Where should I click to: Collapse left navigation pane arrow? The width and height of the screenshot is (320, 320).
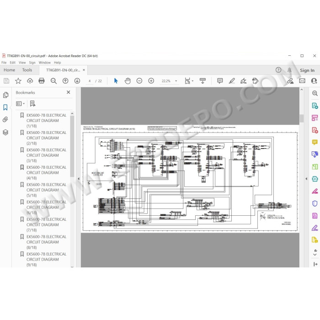pos(79,179)
